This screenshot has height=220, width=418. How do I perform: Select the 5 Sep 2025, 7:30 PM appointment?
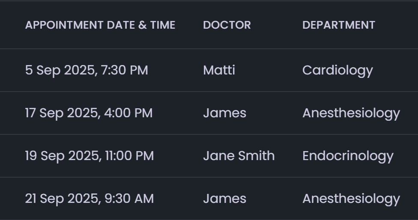[87, 70]
